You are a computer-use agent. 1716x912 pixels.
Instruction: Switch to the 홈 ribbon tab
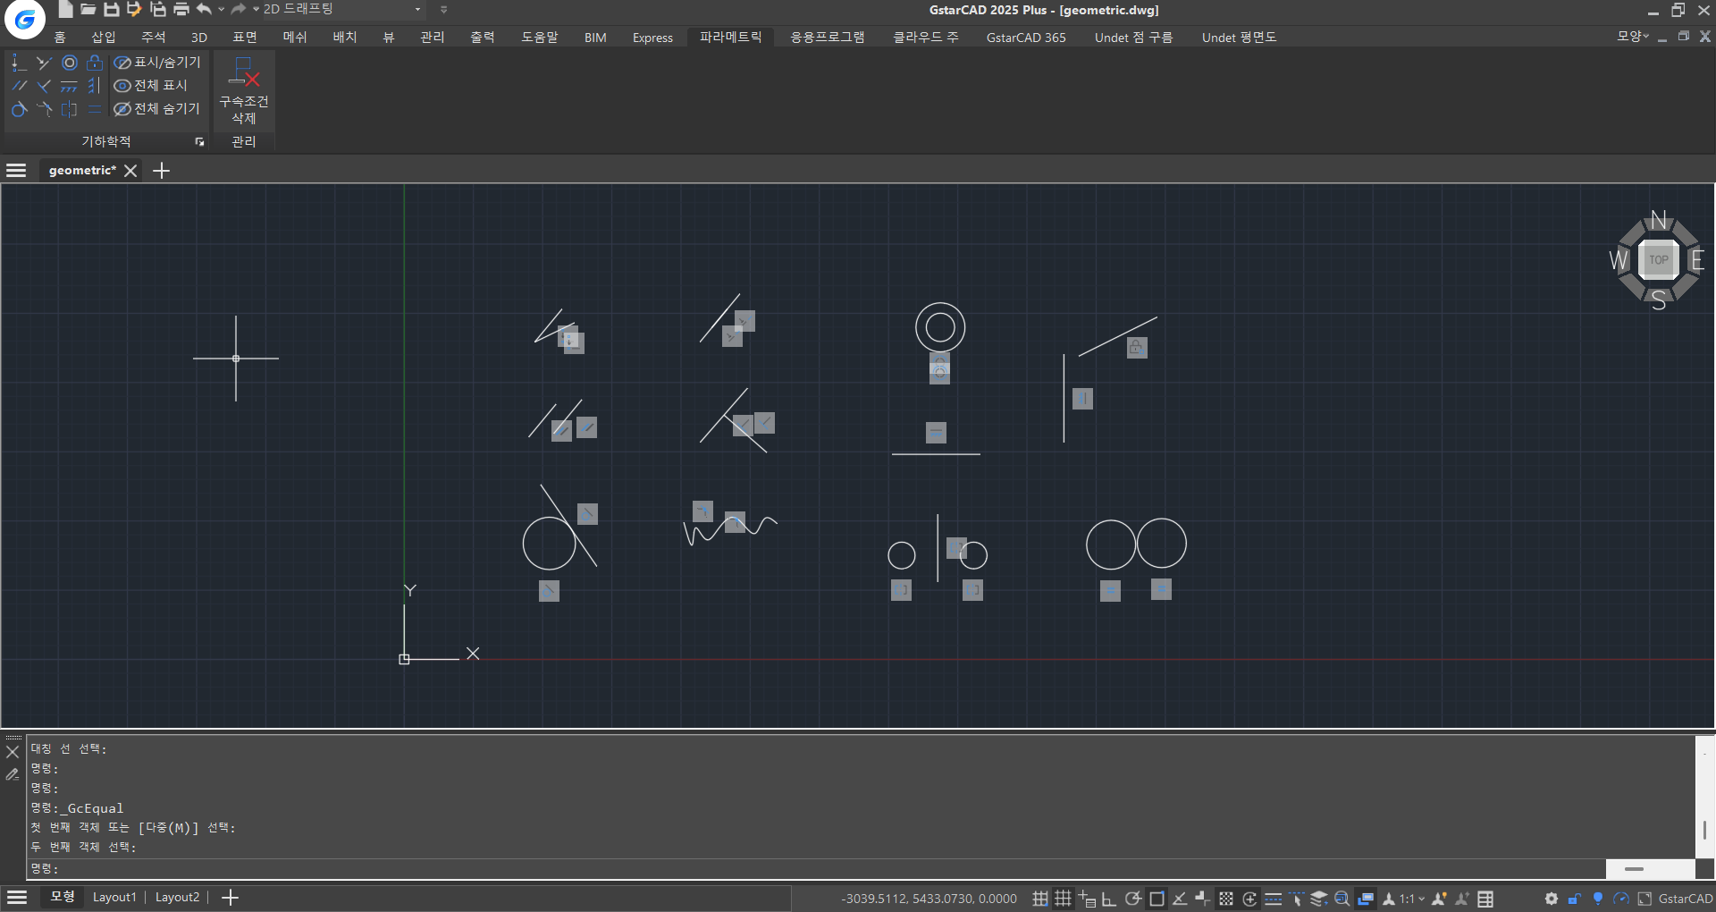tap(60, 37)
